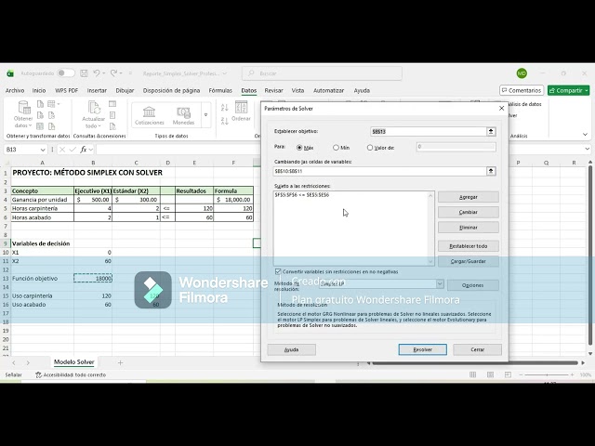
Task: Switch to the Fórmulas tab
Action: click(220, 91)
